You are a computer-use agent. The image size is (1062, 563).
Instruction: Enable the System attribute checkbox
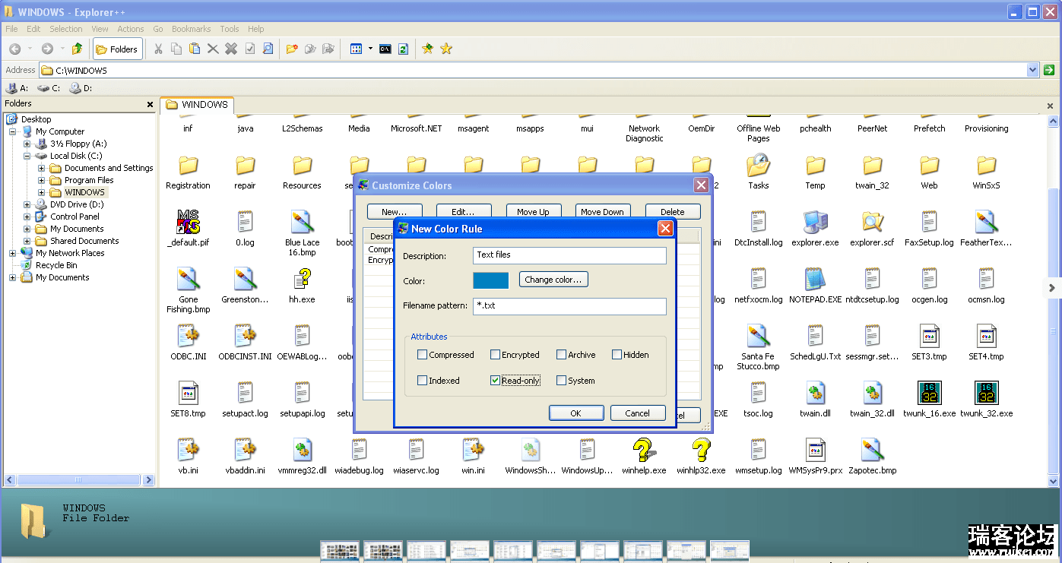click(562, 381)
